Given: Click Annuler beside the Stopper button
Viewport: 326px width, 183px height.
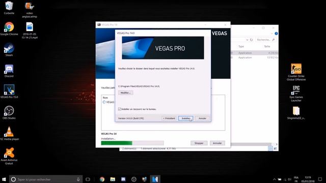Looking at the screenshot, I should 218,143.
